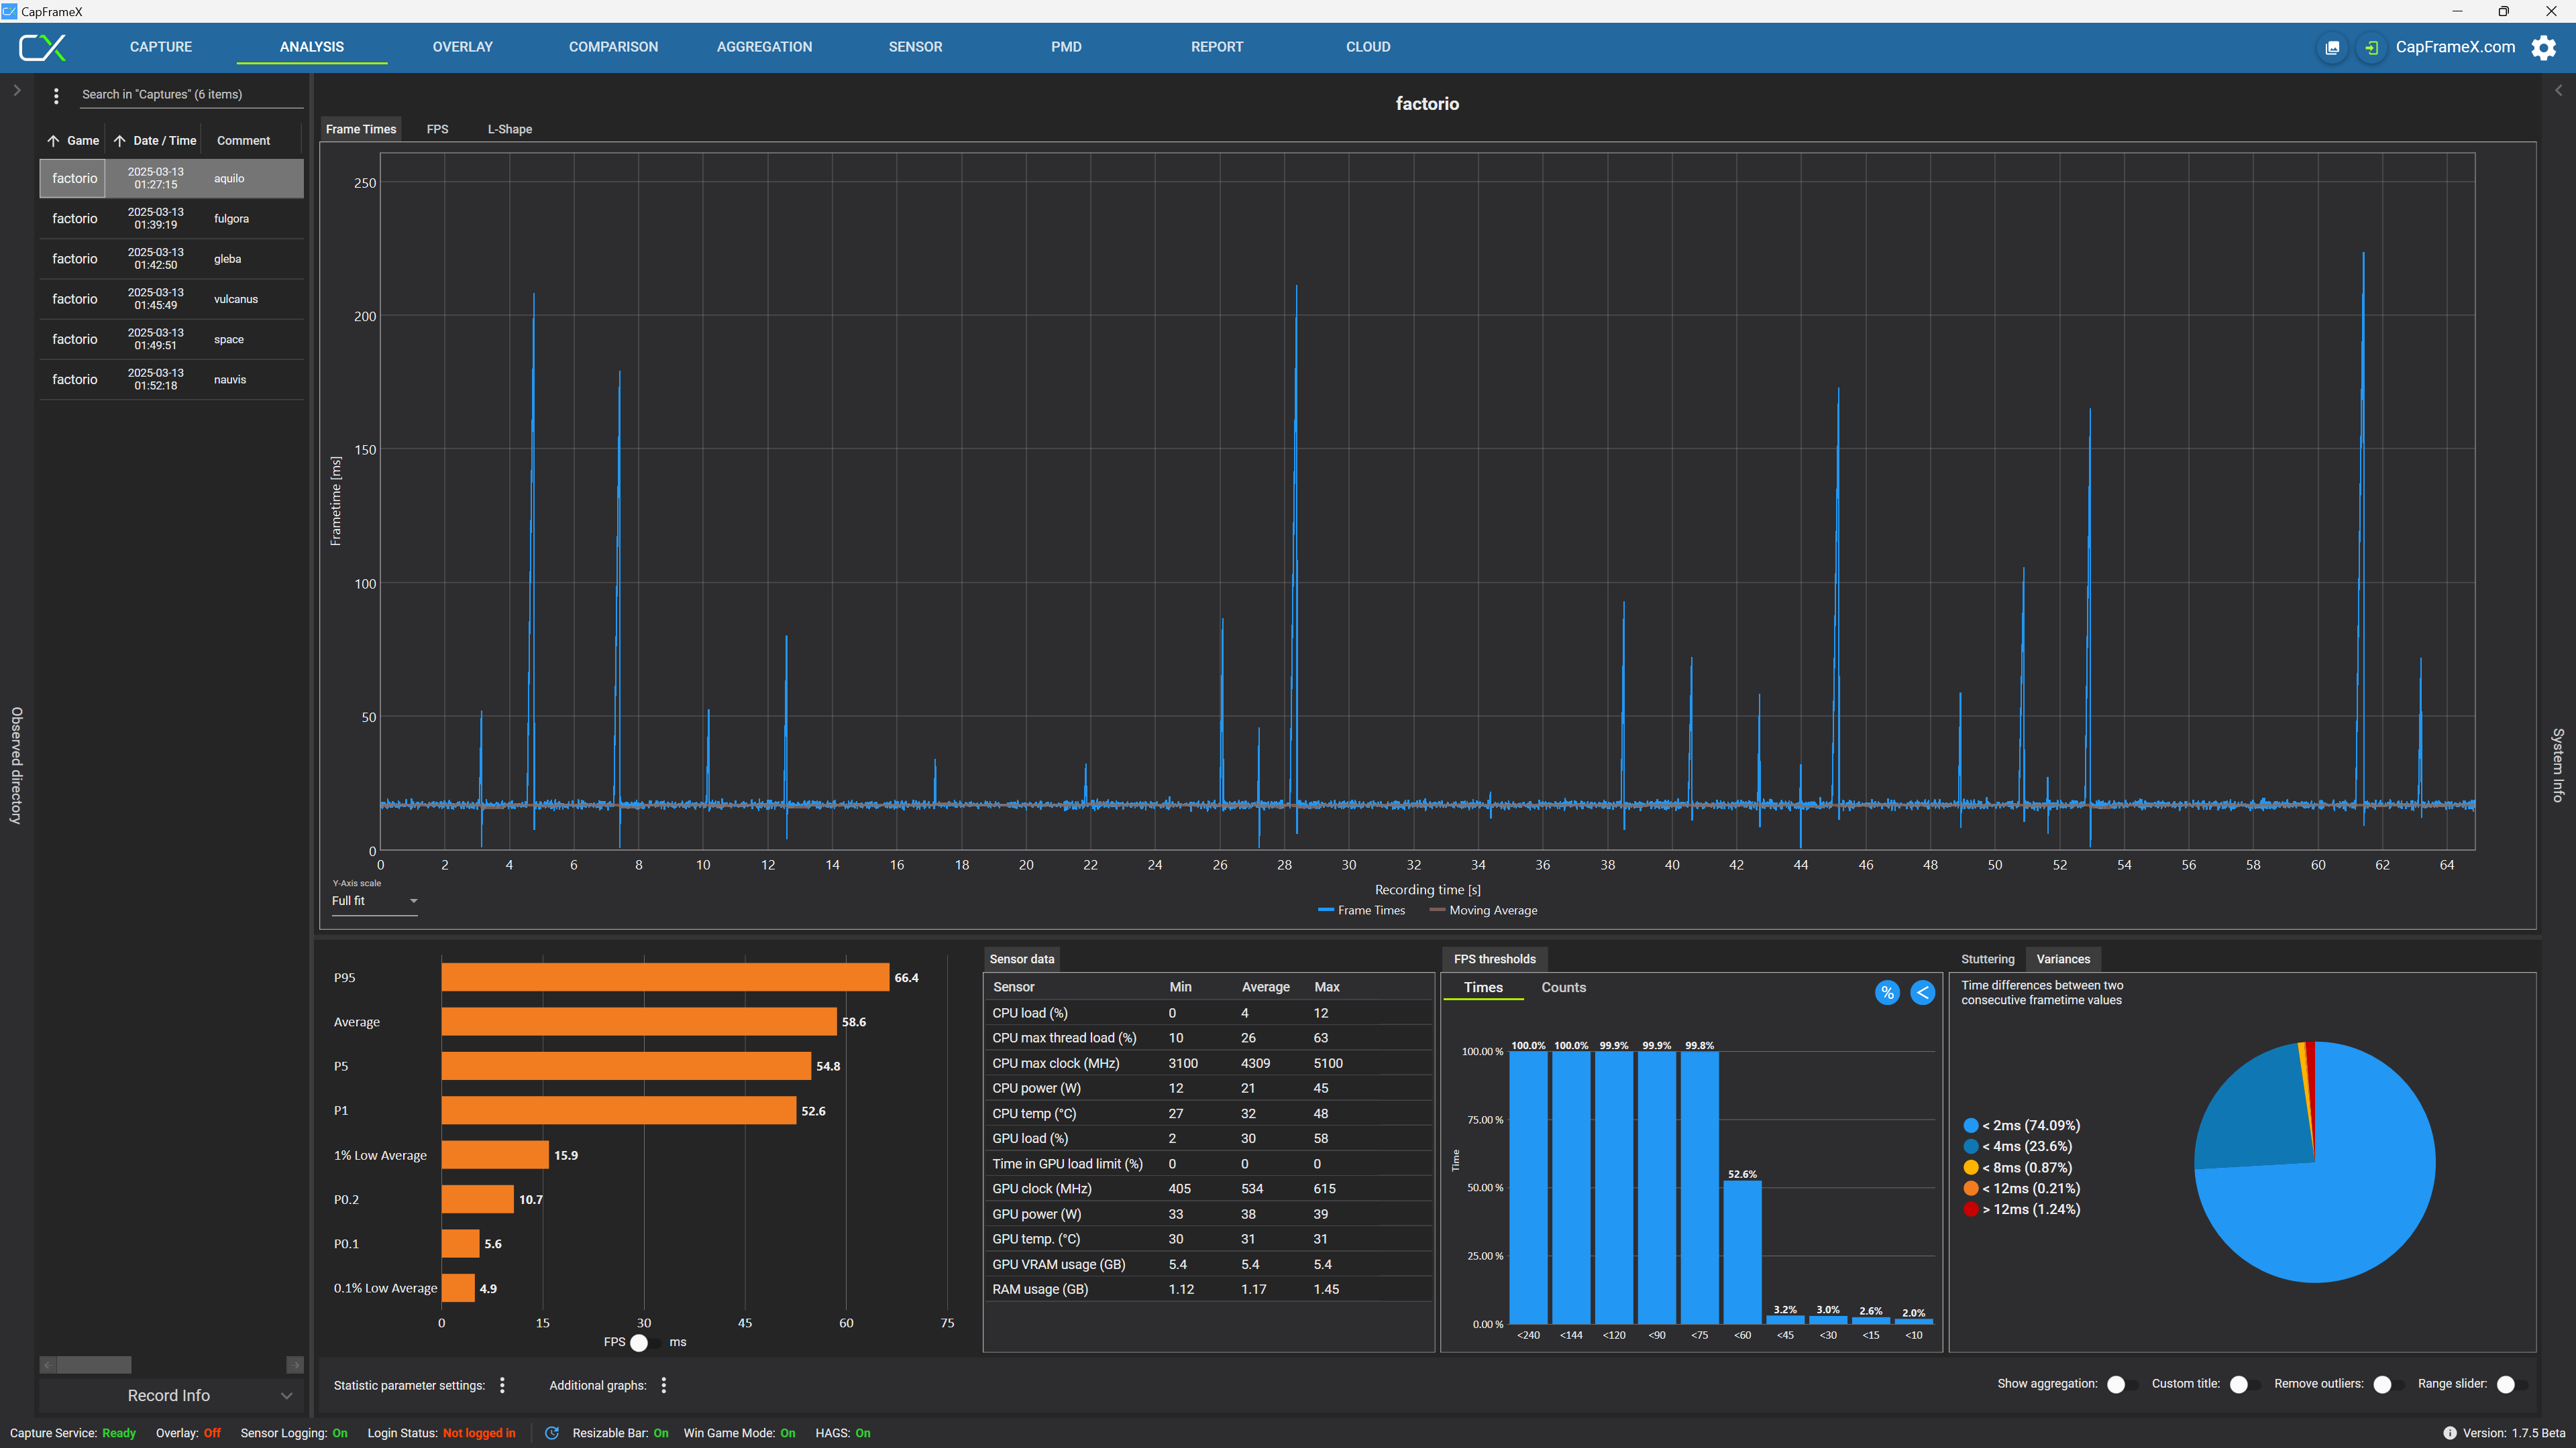Switch to the OVERLAY tab
Viewport: 2576px width, 1448px height.
click(462, 47)
